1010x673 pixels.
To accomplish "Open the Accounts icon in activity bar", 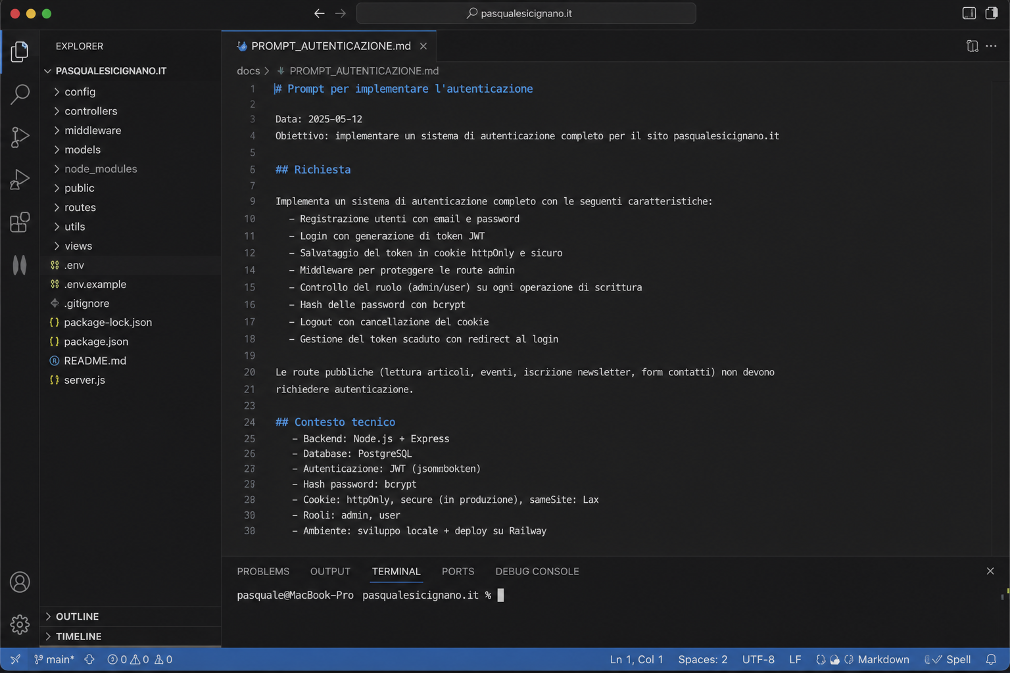I will (x=20, y=582).
